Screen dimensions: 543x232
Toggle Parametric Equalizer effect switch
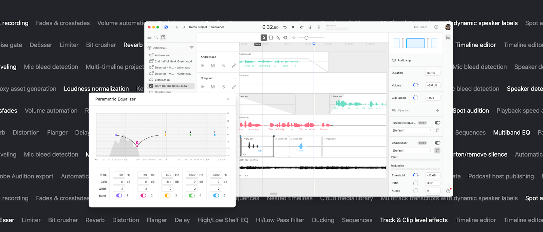(437, 123)
